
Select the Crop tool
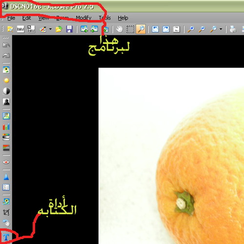click(x=6, y=212)
